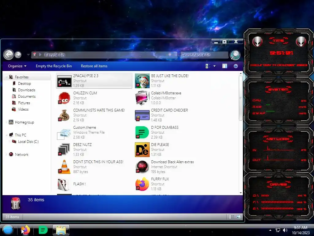Change view using the view icon

pyautogui.click(x=208, y=66)
